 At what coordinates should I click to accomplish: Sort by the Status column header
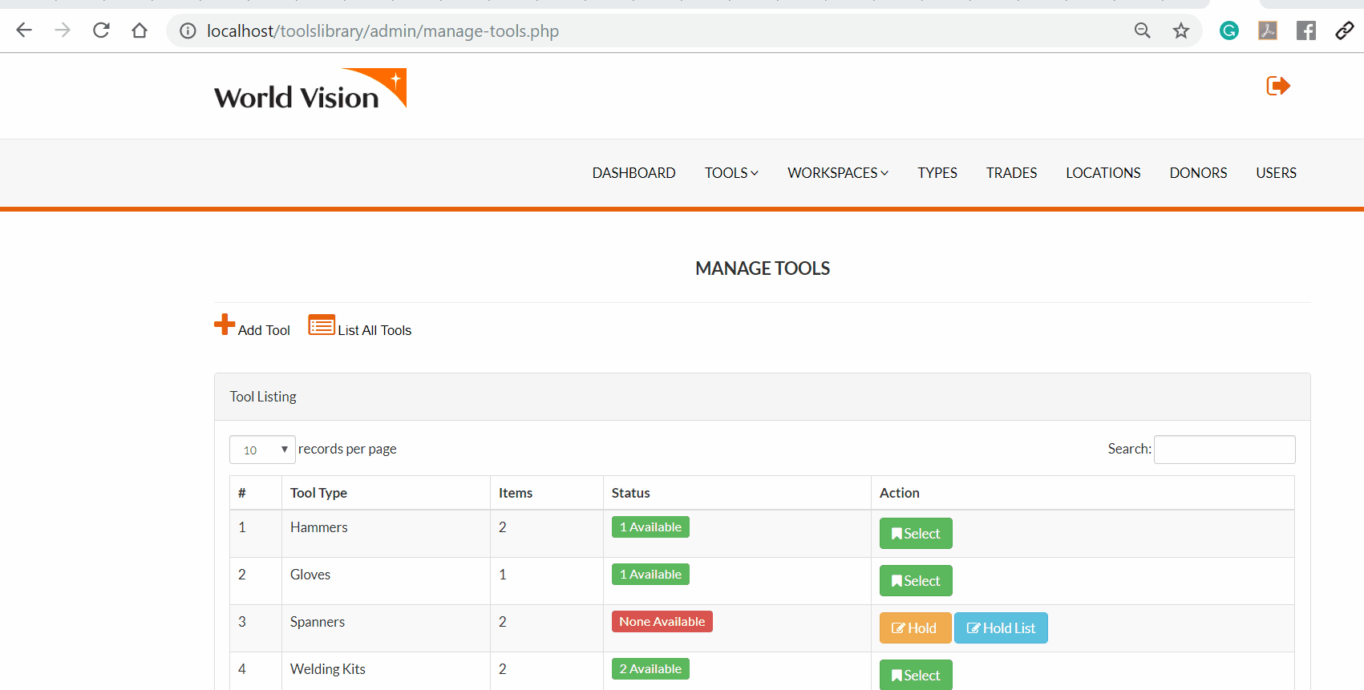pyautogui.click(x=737, y=493)
